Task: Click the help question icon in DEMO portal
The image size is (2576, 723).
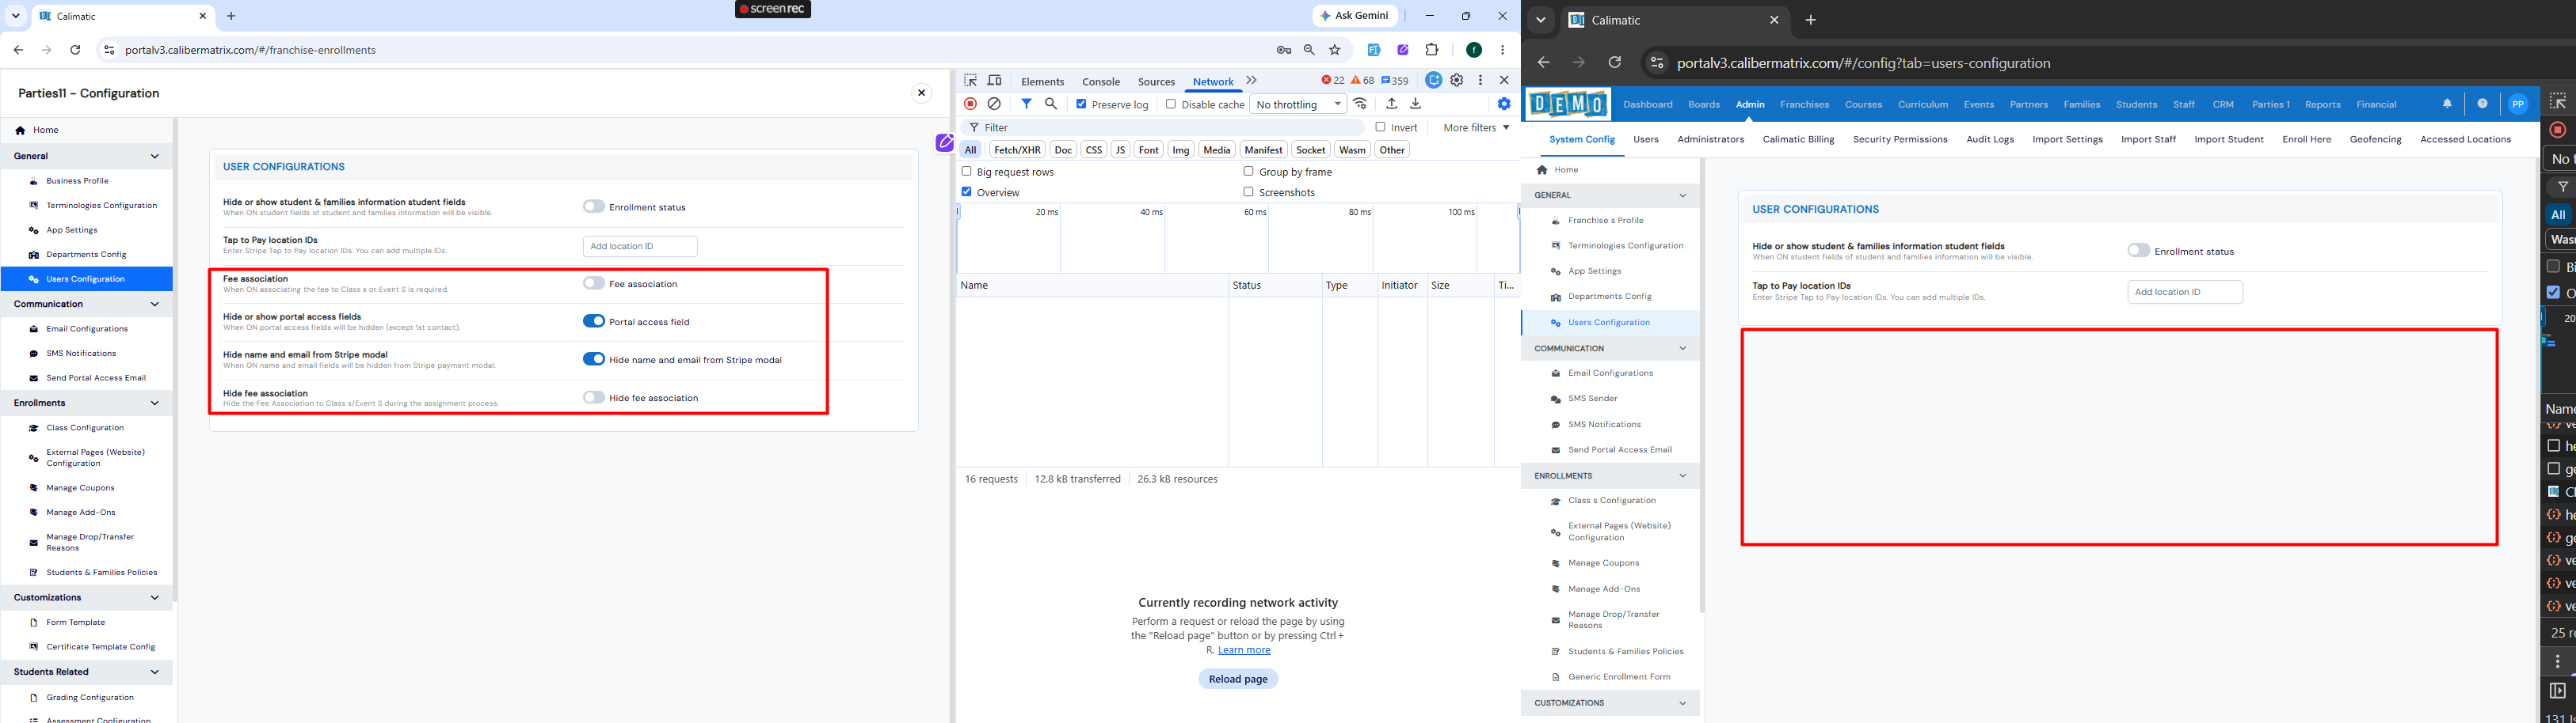Action: pyautogui.click(x=2482, y=104)
